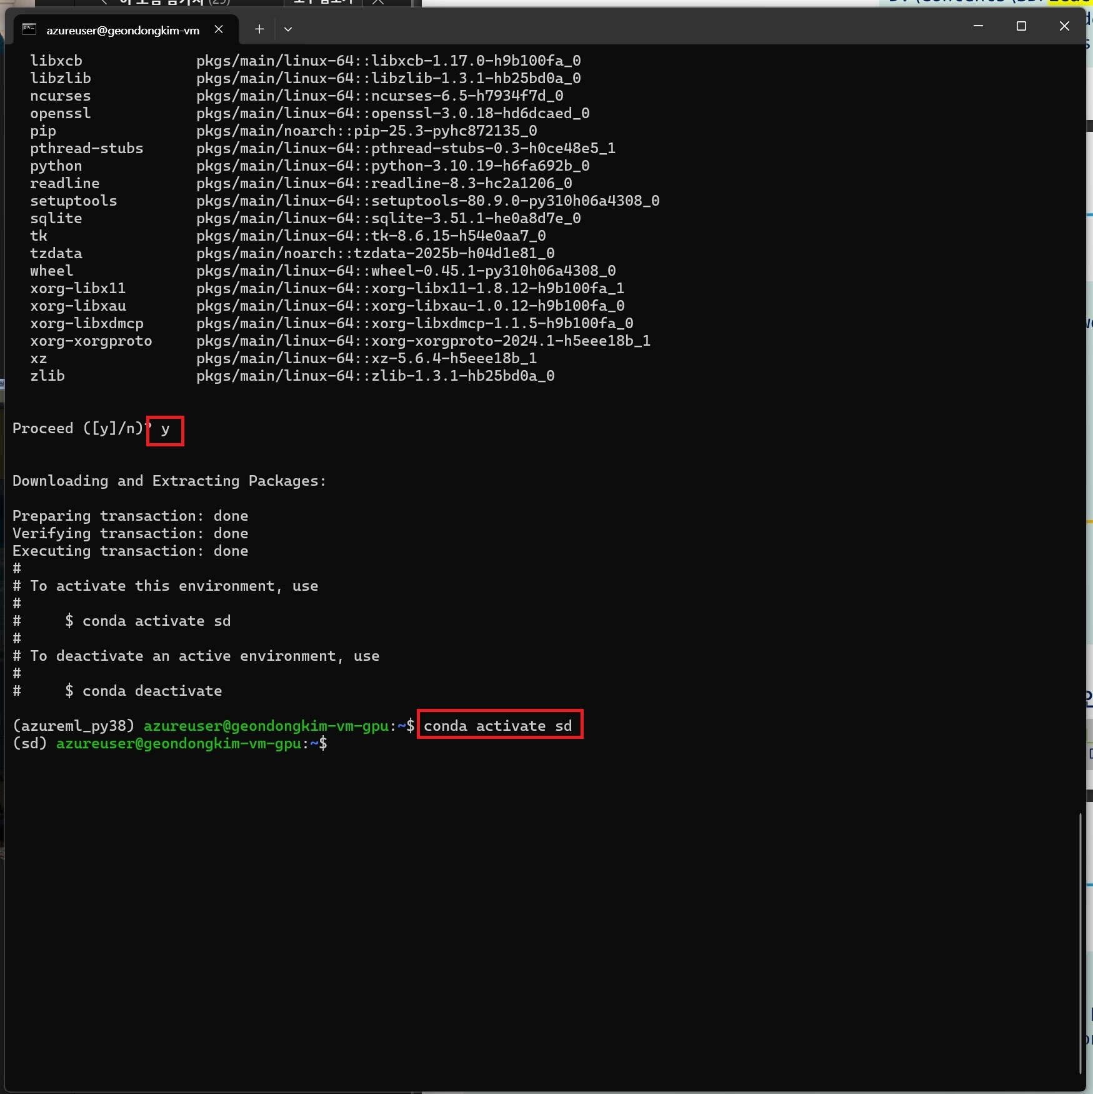The width and height of the screenshot is (1093, 1094).
Task: Click '# To activate this environment, use' line
Action: coord(166,586)
